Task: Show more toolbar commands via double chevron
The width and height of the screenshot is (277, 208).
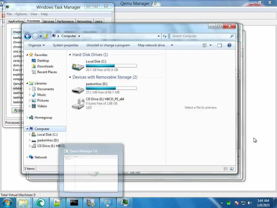Action: click(x=172, y=45)
